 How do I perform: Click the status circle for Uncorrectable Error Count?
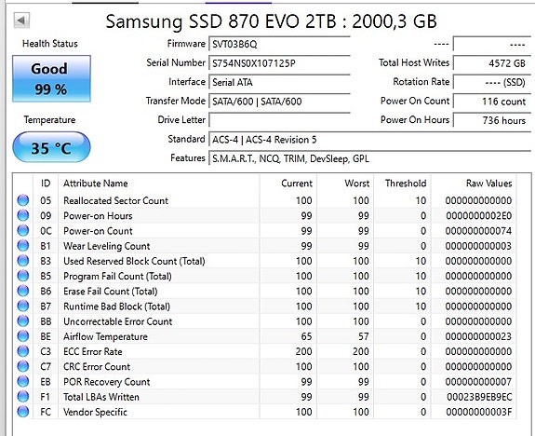pyautogui.click(x=23, y=320)
